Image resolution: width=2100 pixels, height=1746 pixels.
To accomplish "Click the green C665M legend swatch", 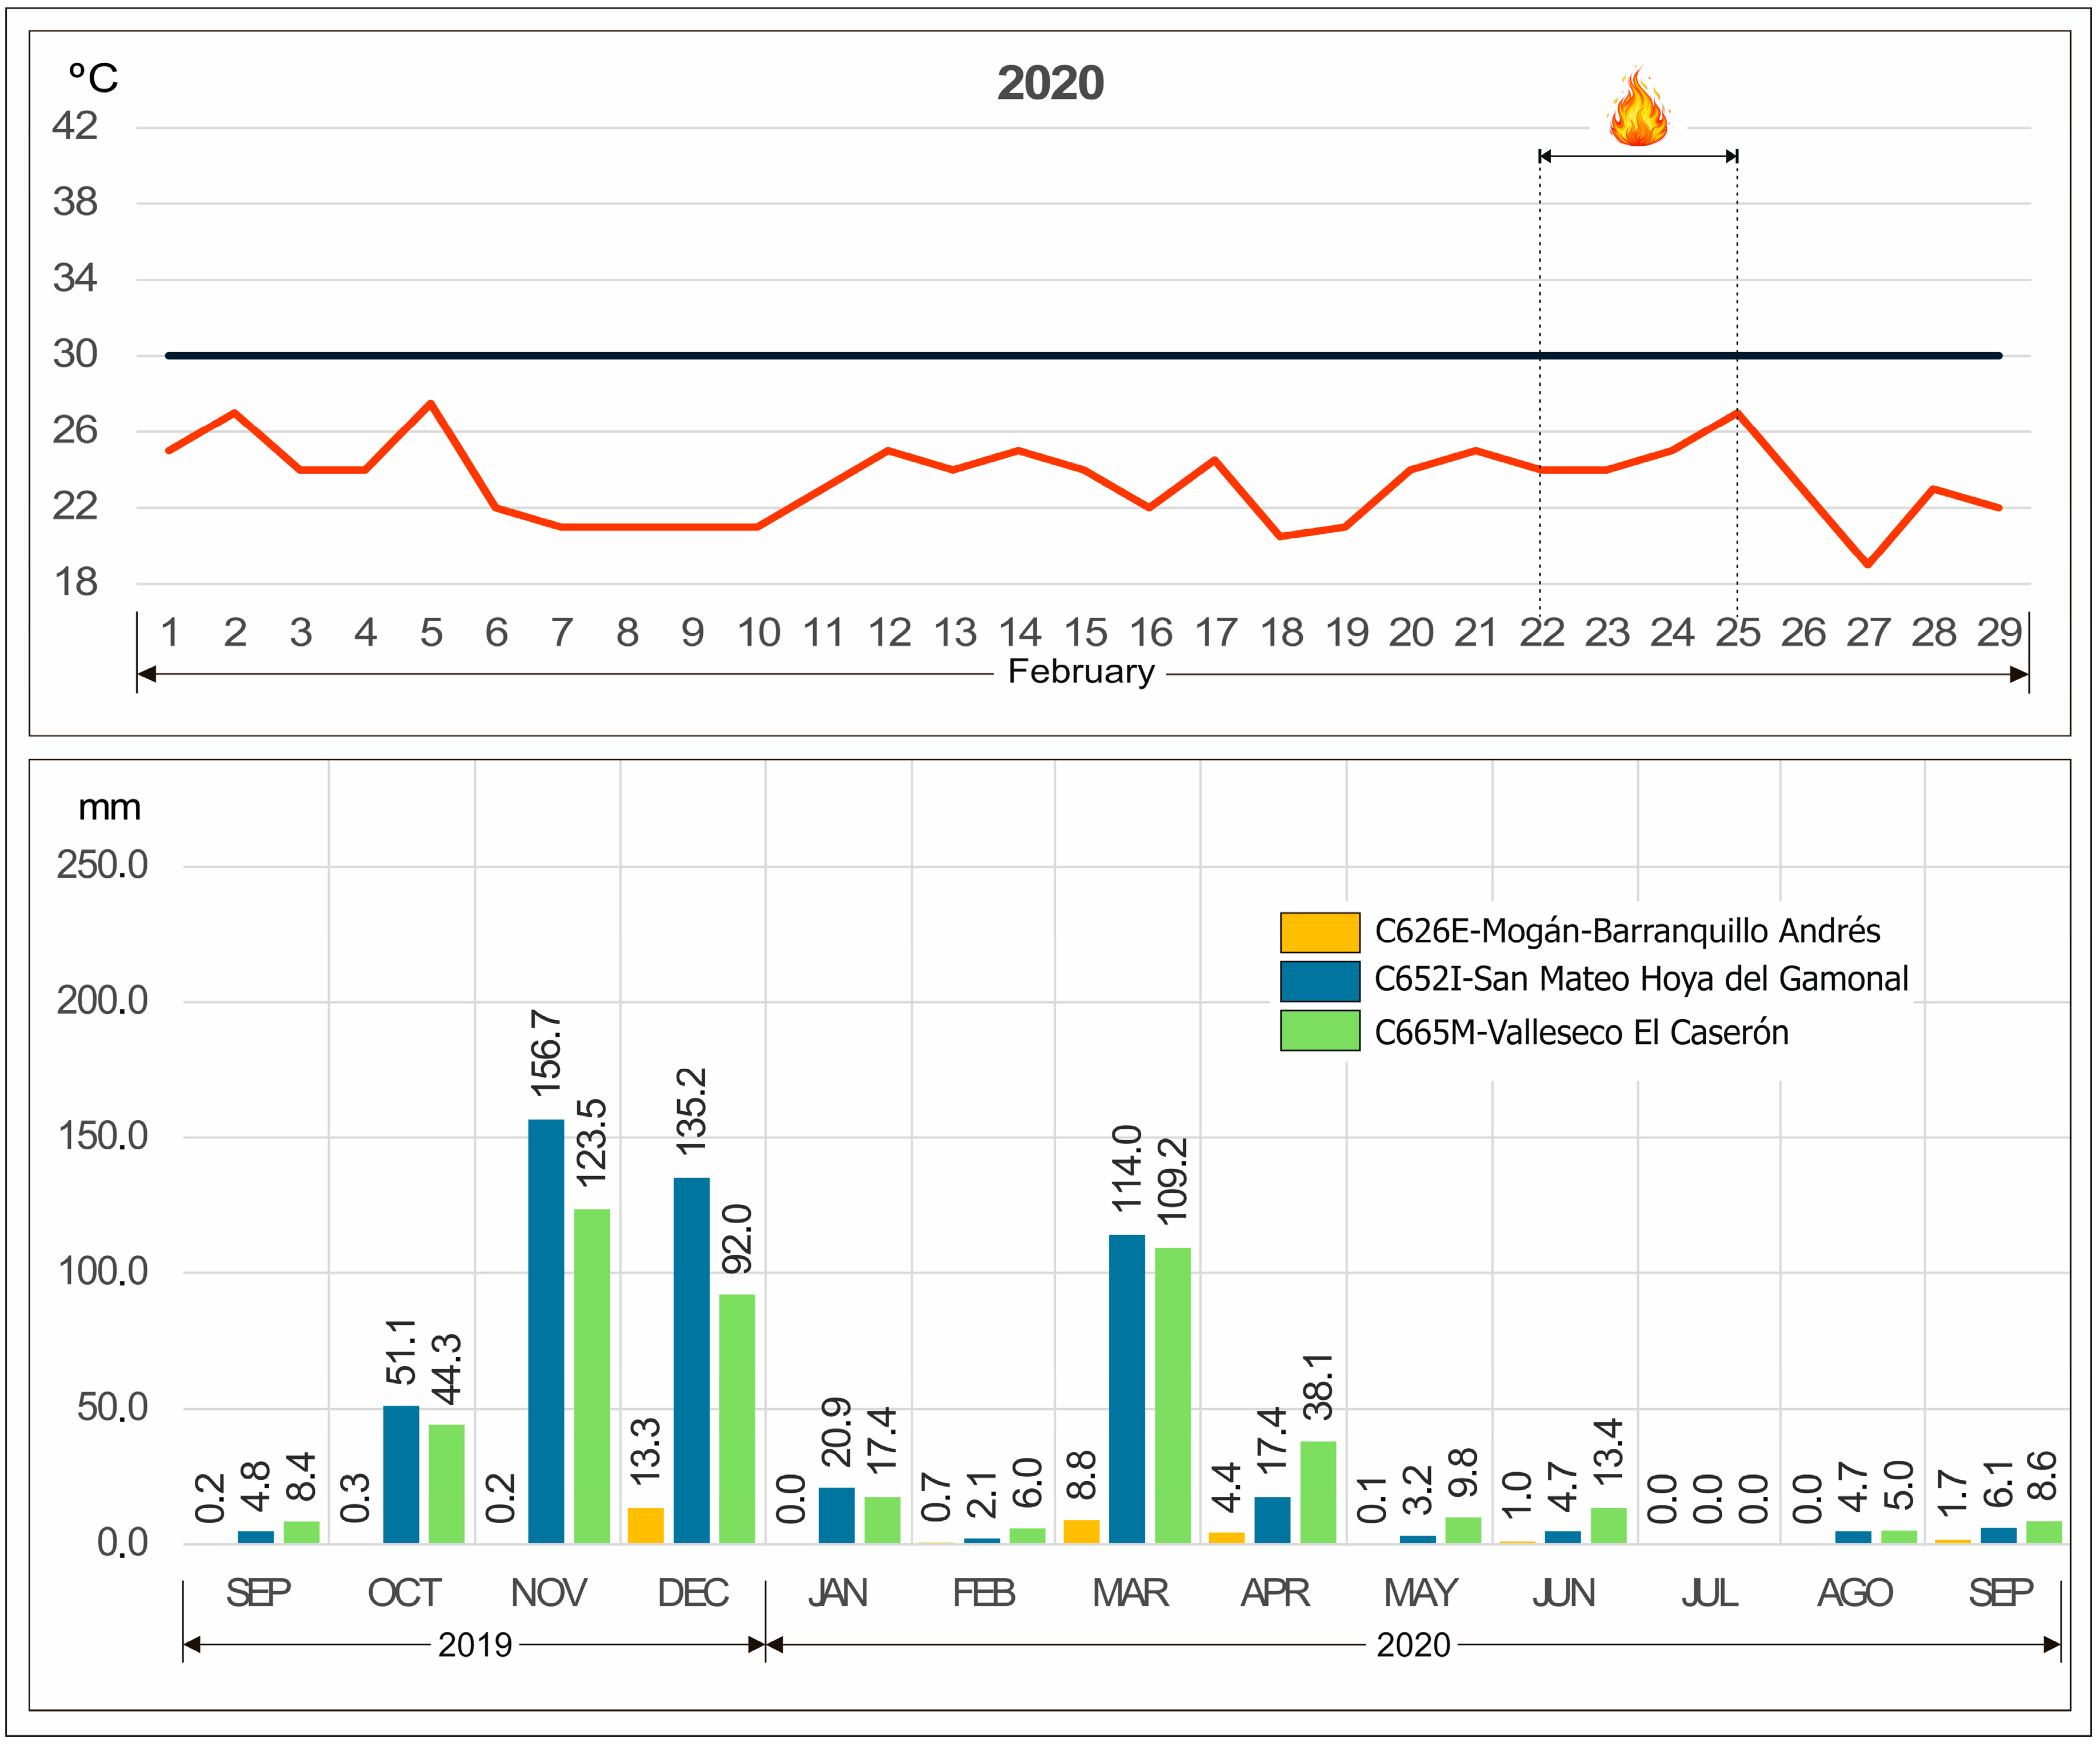I will click(x=1320, y=1030).
